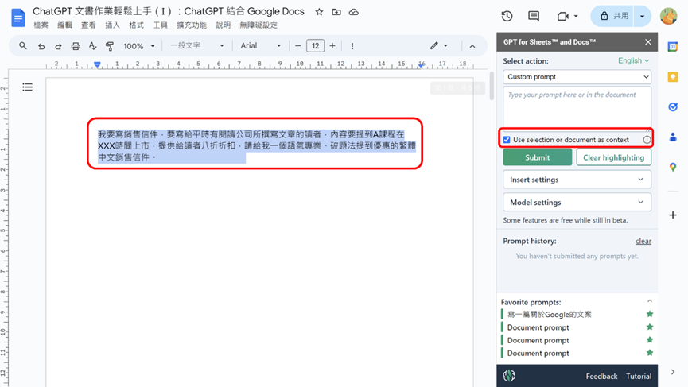Image resolution: width=688 pixels, height=387 pixels.
Task: Open the 一般文字 paragraph style dropdown
Action: pos(197,45)
